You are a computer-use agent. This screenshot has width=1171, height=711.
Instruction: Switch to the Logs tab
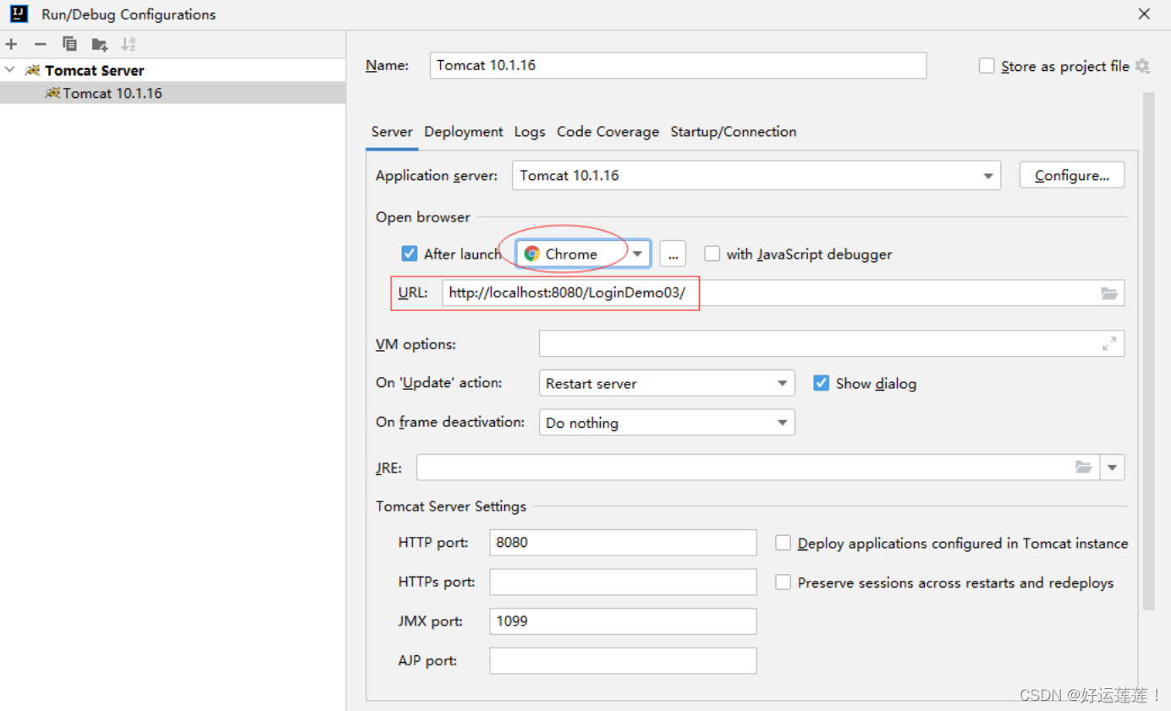click(x=530, y=132)
